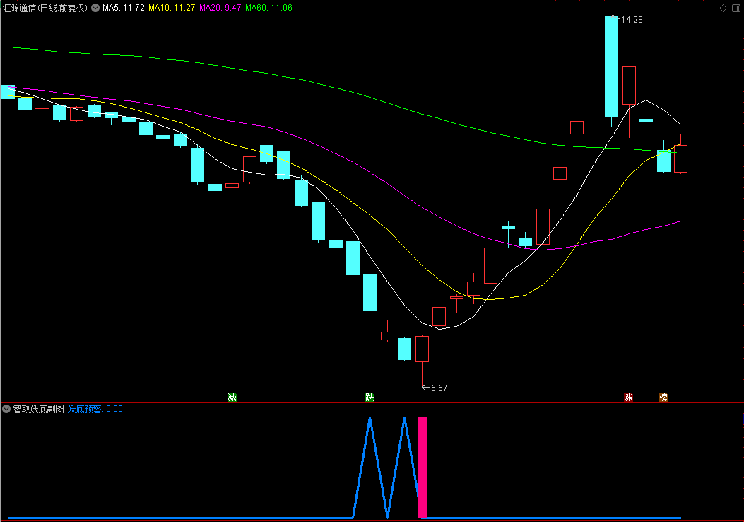Click the 智取妖底副图 sub-chart title
Screen dimensions: 744x522
click(38, 409)
